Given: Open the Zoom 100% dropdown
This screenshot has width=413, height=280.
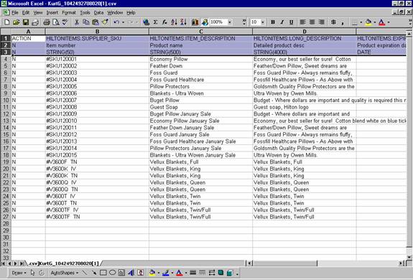Looking at the screenshot, I should (230, 22).
